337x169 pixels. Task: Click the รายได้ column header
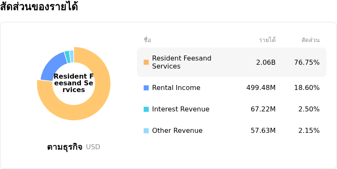267,40
